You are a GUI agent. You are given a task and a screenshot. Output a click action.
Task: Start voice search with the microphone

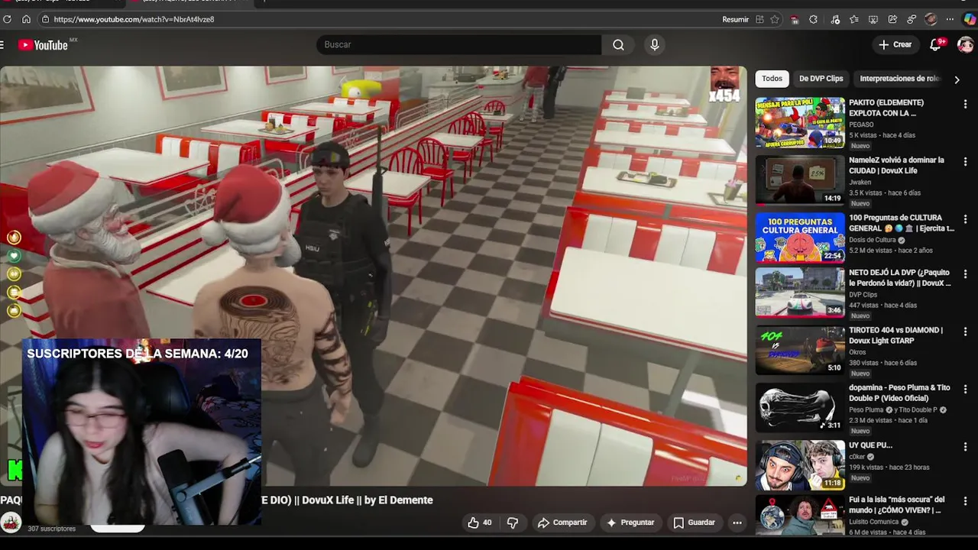click(654, 45)
